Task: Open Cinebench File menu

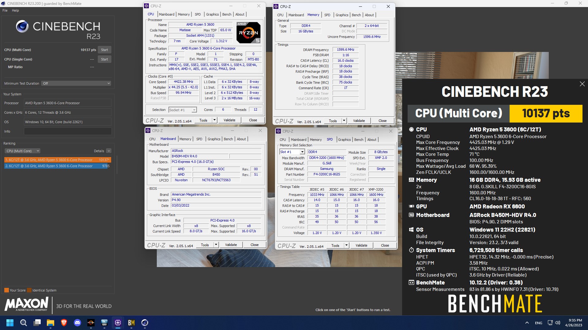Action: [x=5, y=10]
